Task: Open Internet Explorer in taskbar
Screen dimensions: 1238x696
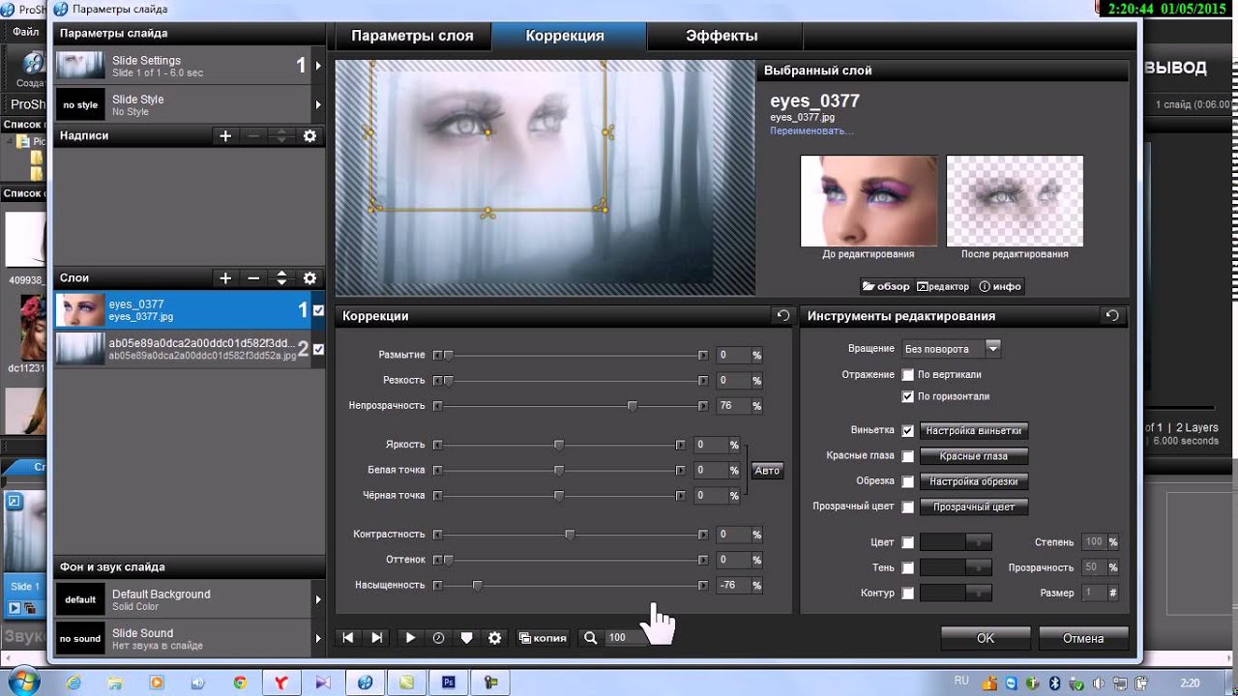Action: 74,682
